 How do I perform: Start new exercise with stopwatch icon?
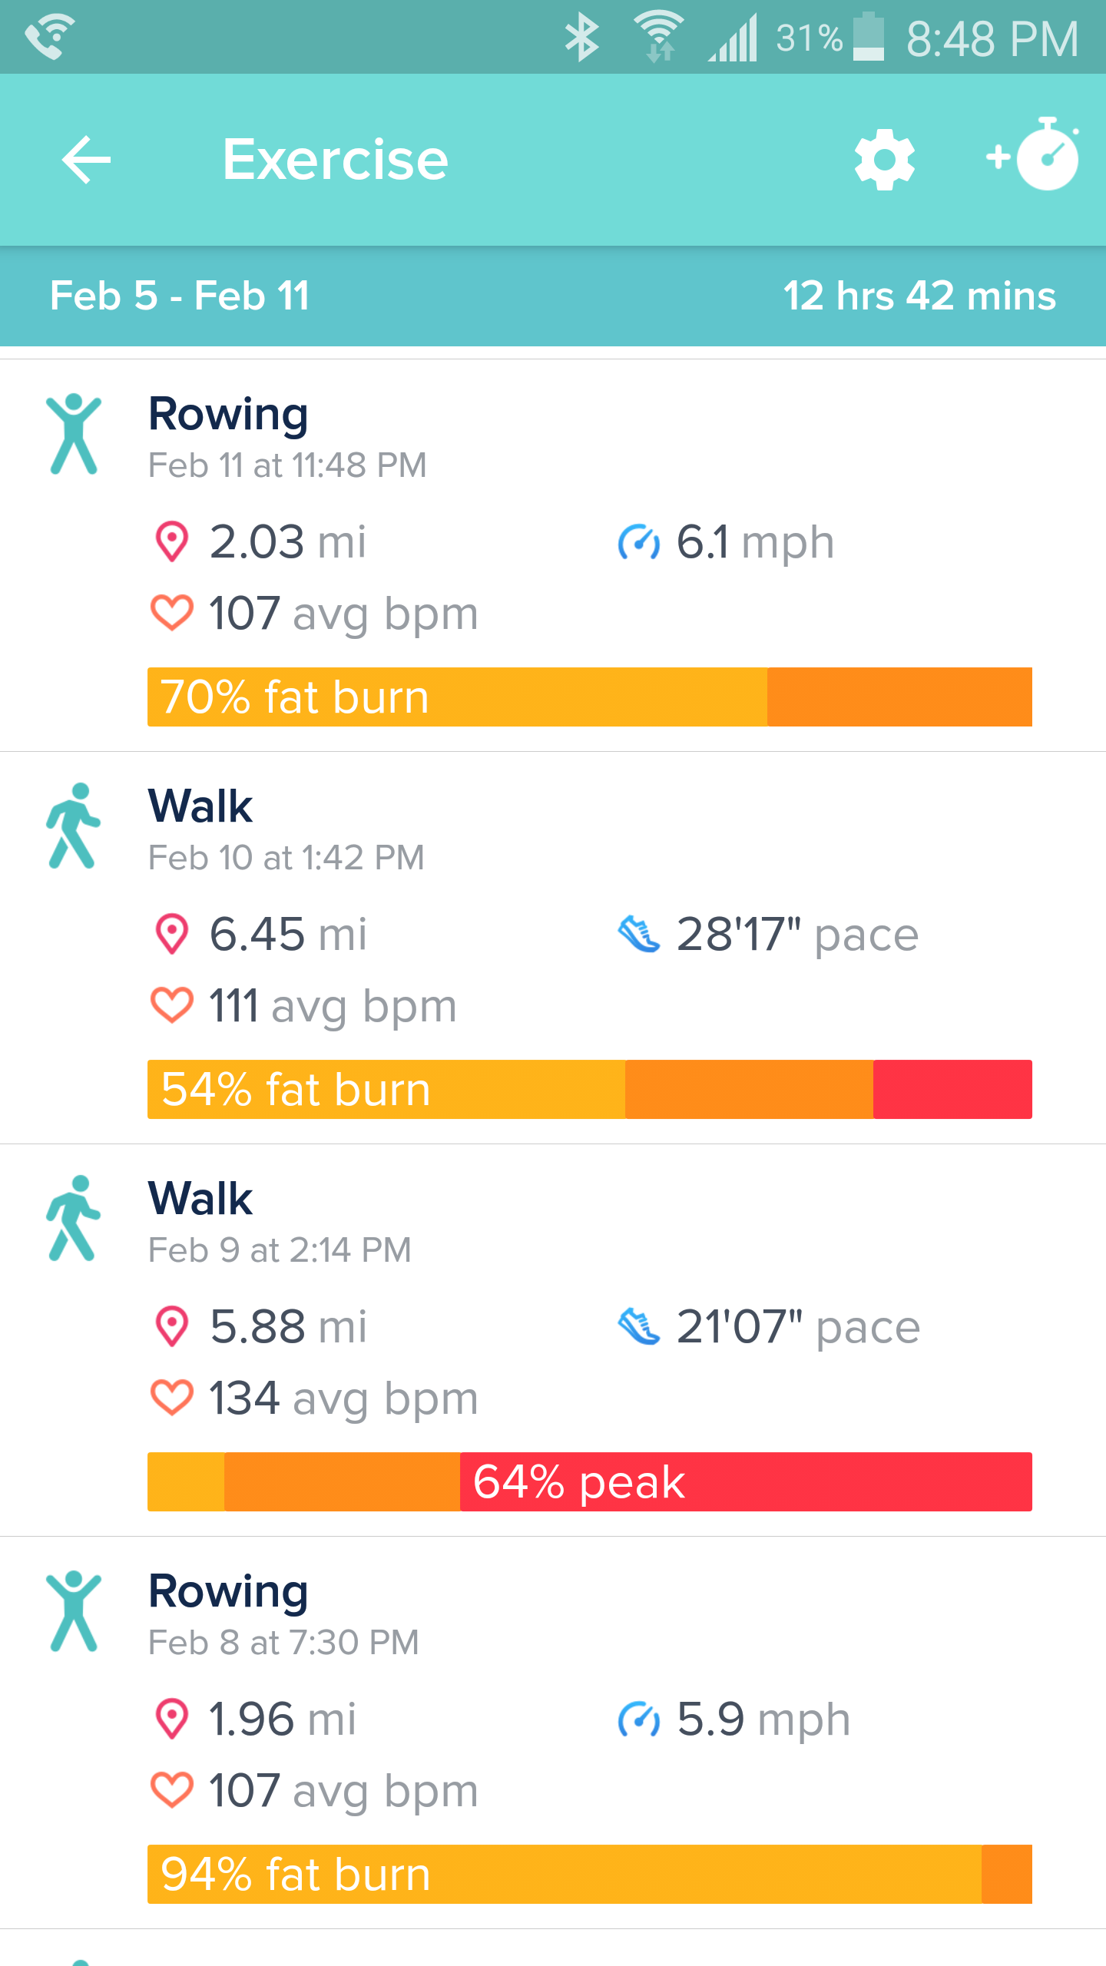point(1034,155)
